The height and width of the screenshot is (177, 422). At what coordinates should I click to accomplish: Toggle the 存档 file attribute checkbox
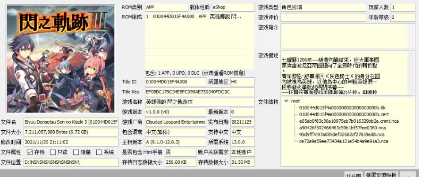tap(30, 152)
